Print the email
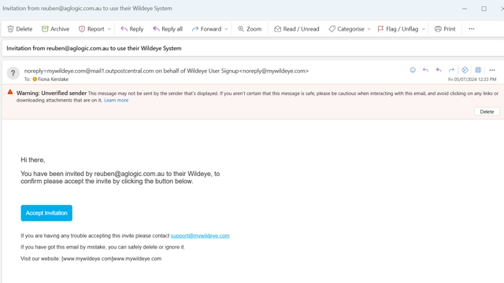Viewport: 504px width, 283px height. [445, 29]
